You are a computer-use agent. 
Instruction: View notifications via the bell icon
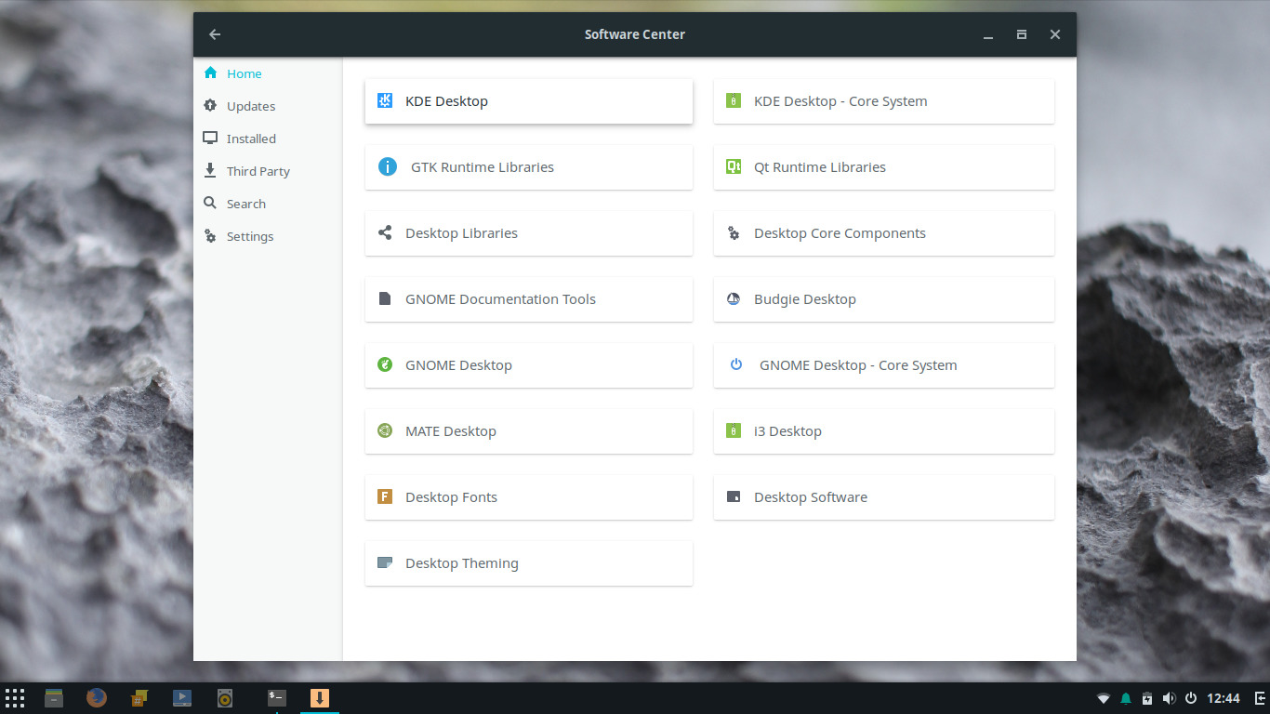tap(1125, 697)
